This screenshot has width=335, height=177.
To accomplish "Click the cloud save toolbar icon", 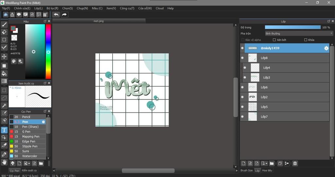I will pyautogui.click(x=6, y=14).
